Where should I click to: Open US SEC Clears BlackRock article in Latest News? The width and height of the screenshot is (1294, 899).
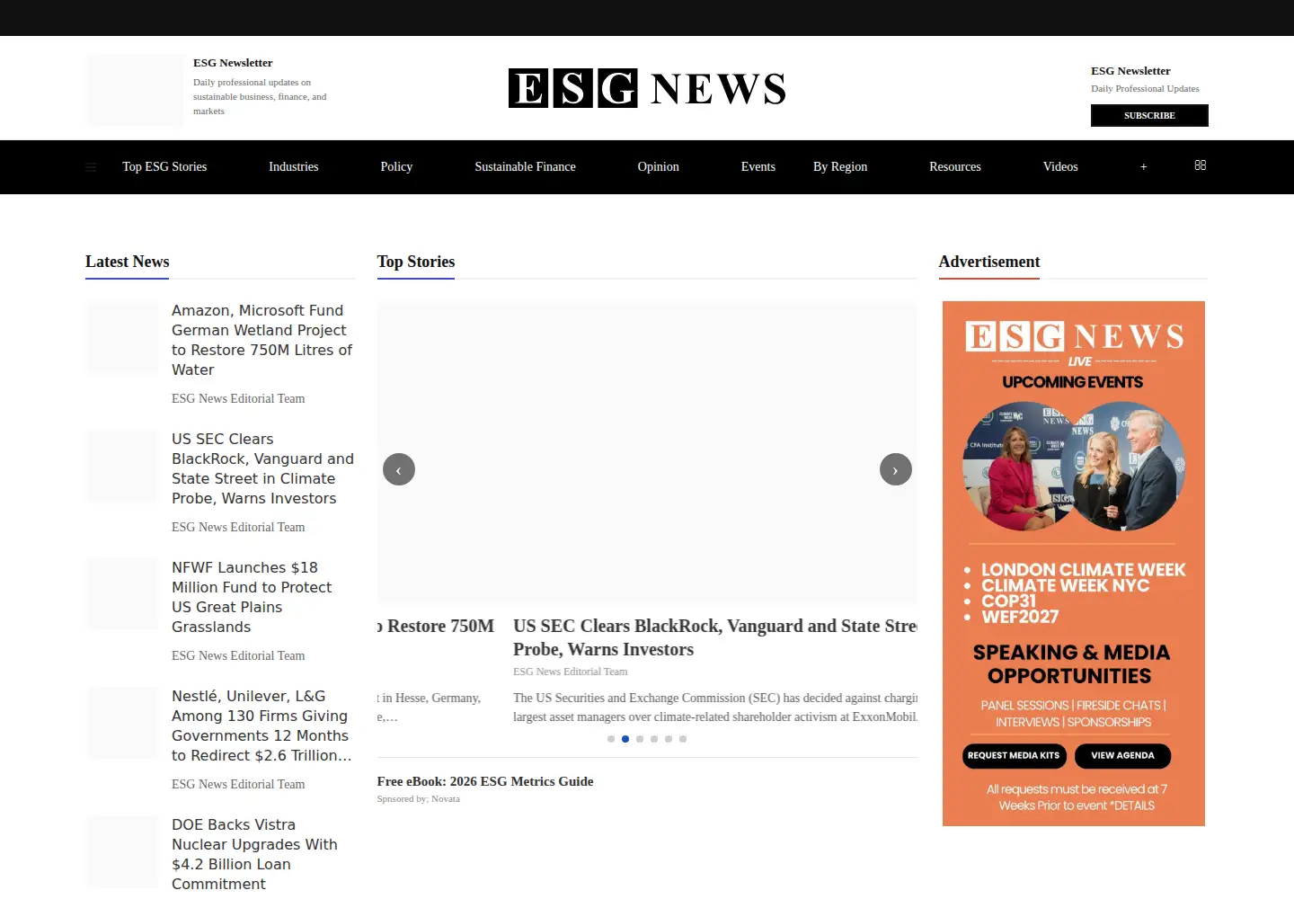pos(262,468)
